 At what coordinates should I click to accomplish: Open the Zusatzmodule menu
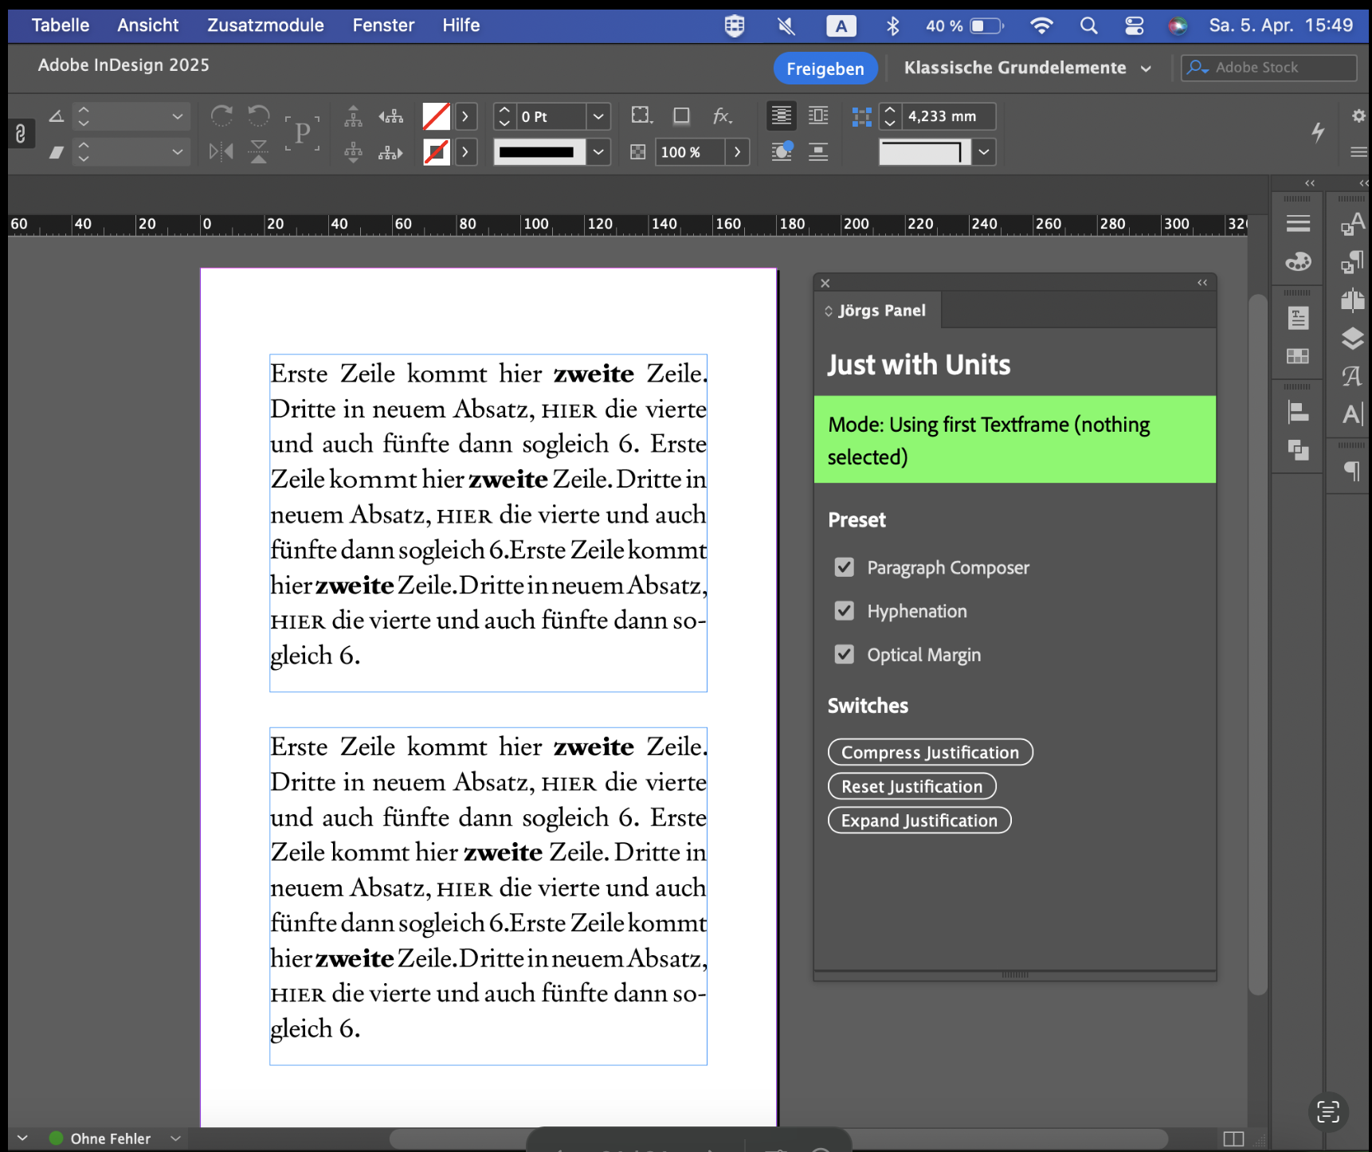[265, 25]
